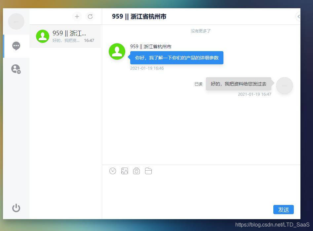Click the send image icon
The height and width of the screenshot is (231, 313).
tap(125, 171)
